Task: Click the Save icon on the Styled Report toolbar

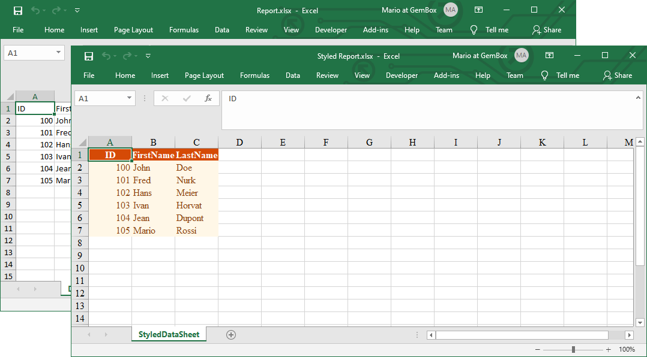Action: pyautogui.click(x=89, y=56)
